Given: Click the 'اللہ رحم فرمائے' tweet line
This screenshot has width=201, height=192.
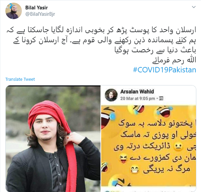Looking at the screenshot, I should (174, 60).
